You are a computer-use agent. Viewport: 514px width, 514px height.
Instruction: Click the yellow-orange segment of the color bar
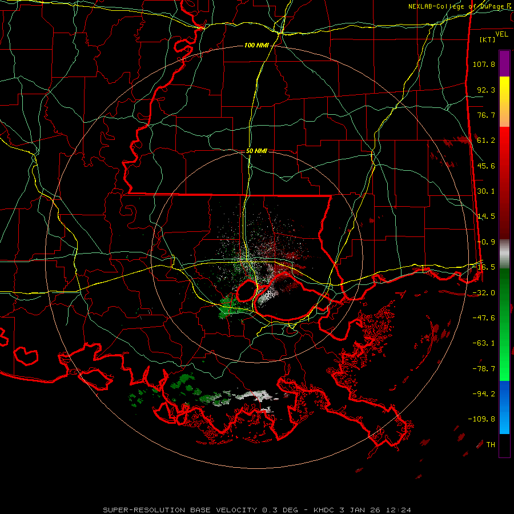(x=504, y=102)
